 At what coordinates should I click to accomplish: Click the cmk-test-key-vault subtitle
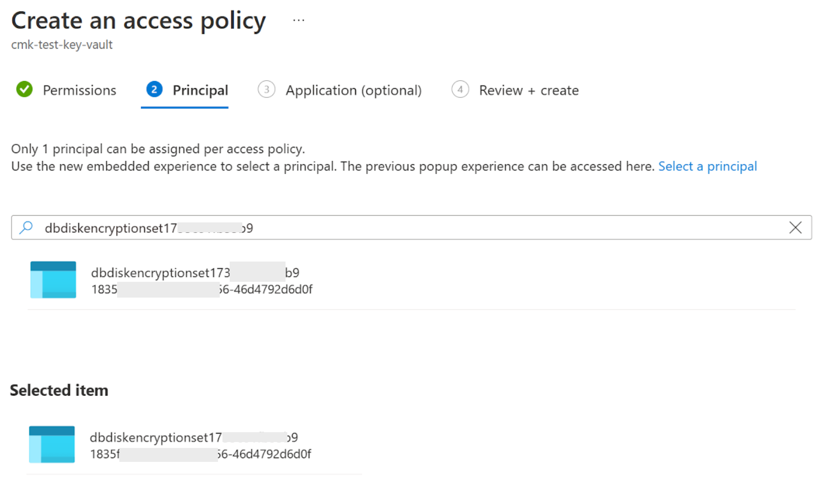tap(62, 45)
